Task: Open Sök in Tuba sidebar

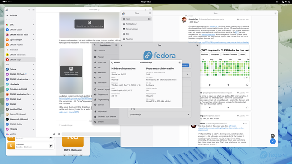Action: pyautogui.click(x=136, y=34)
